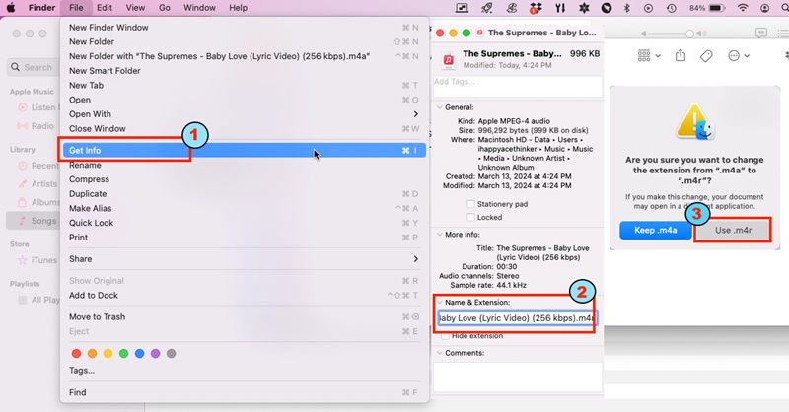Click the user account menu bar icon

[765, 8]
